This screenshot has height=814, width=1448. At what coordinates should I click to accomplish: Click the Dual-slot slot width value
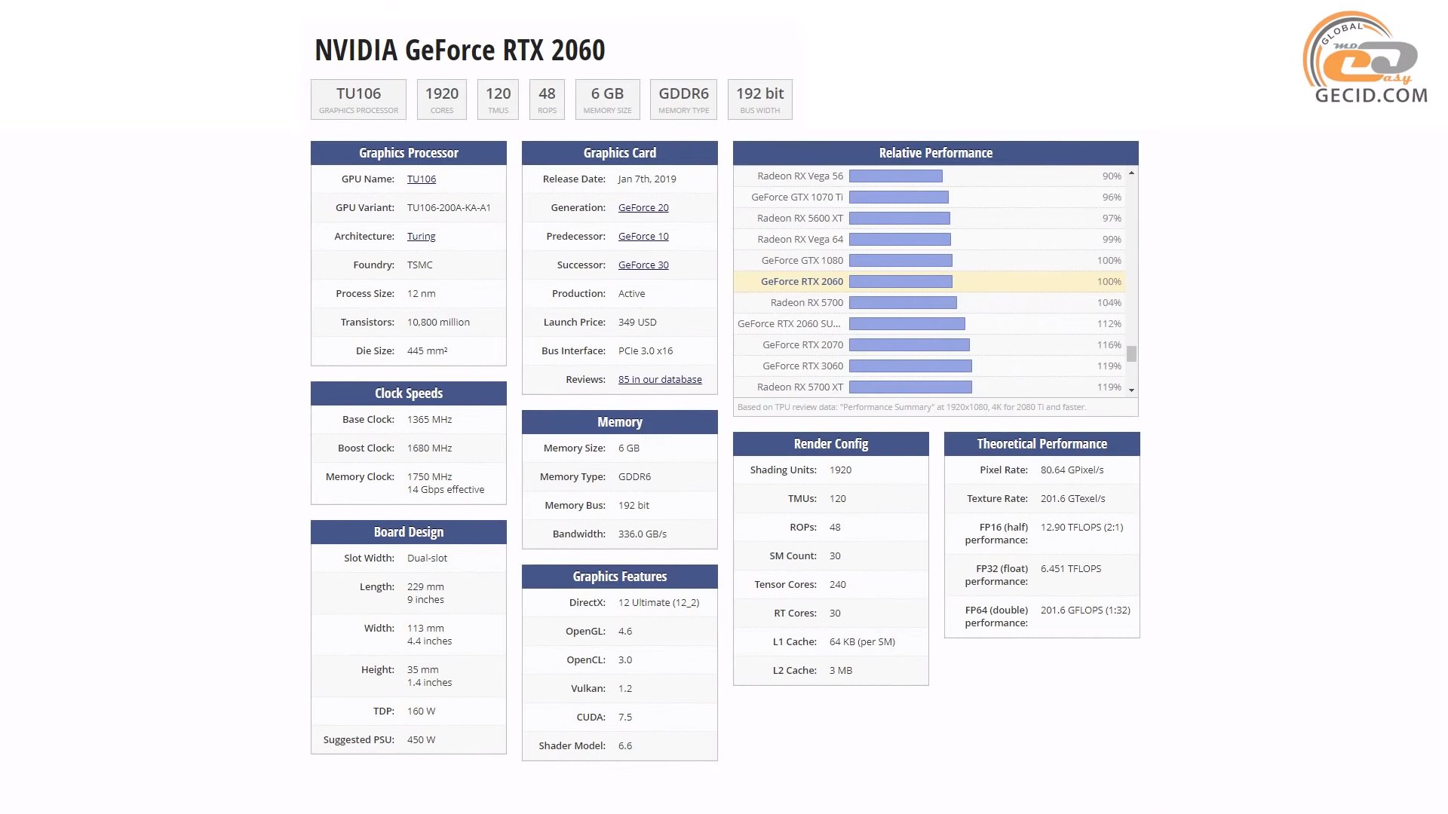[427, 558]
